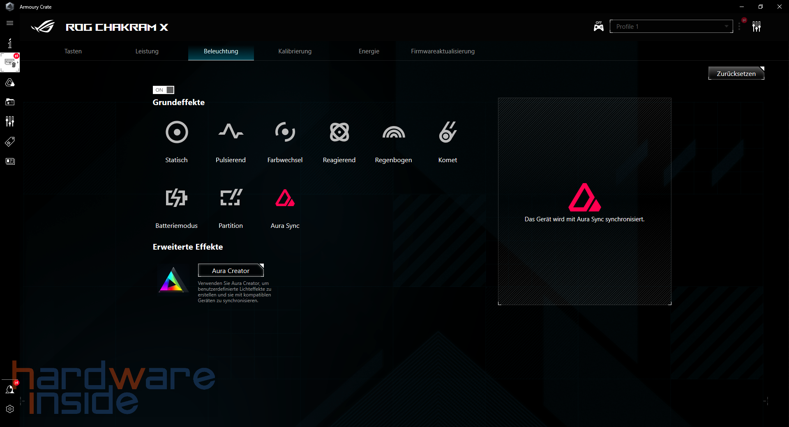Viewport: 789px width, 427px height.
Task: Open the device settings sliders icon top right
Action: [x=757, y=26]
